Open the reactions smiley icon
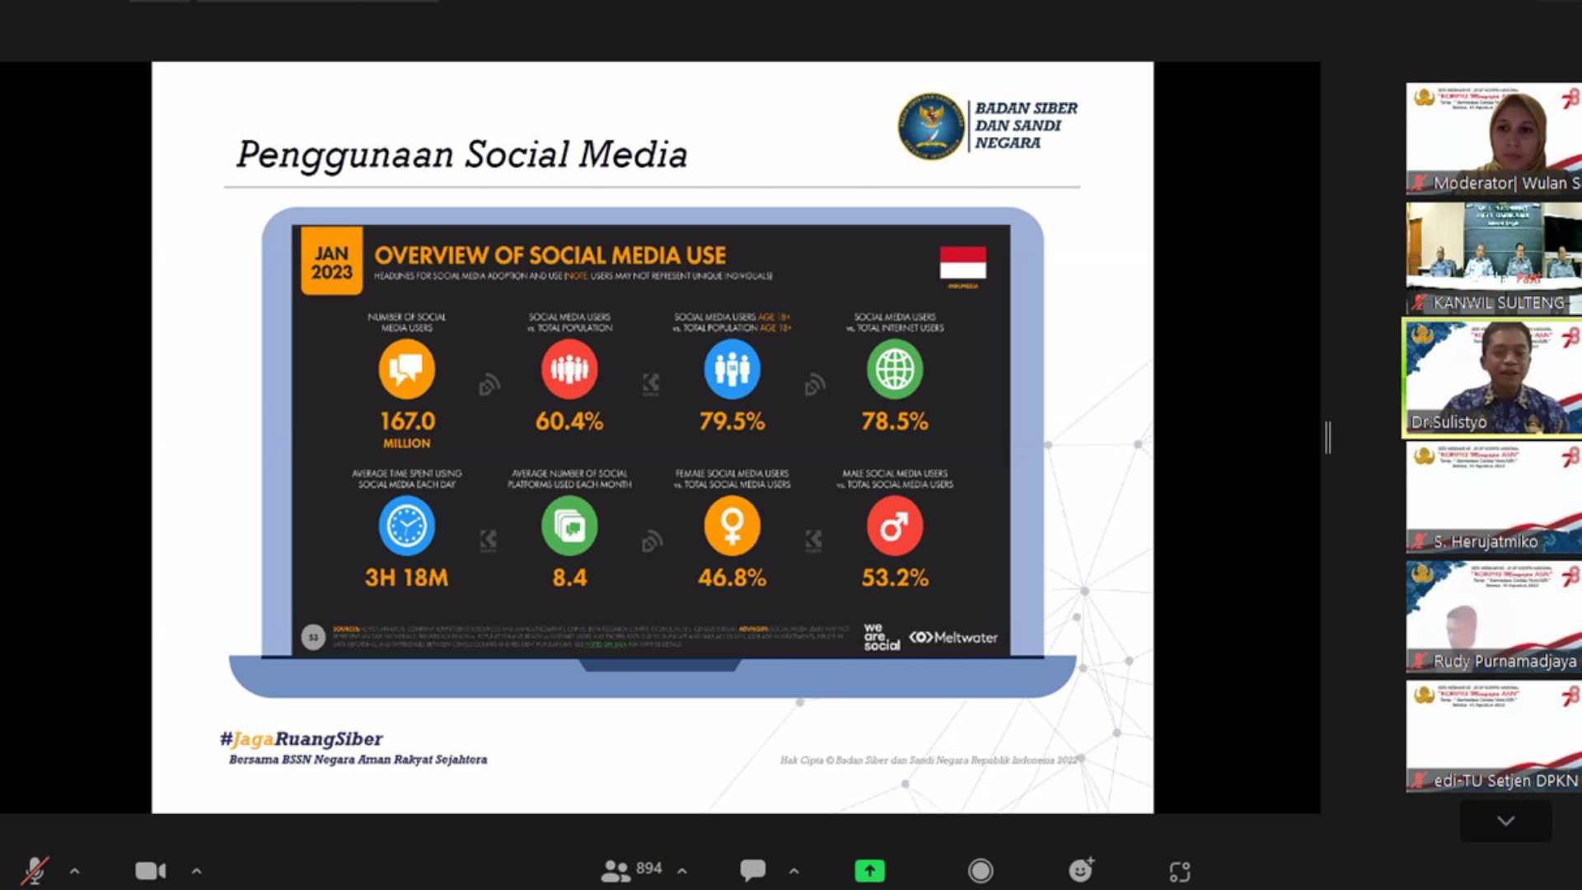 pyautogui.click(x=1080, y=870)
